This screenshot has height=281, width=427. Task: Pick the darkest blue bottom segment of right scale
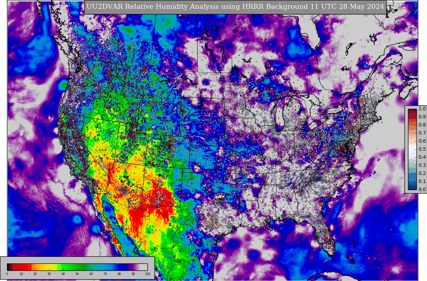pos(412,188)
